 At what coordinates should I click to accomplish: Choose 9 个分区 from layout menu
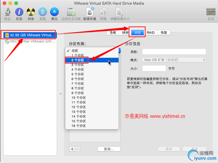pyautogui.click(x=92, y=93)
